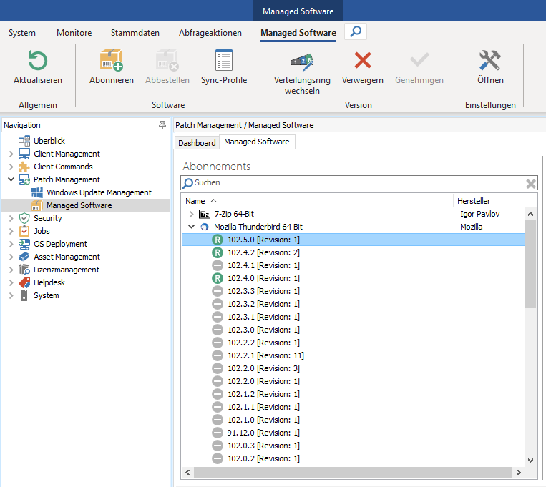This screenshot has height=487, width=546.
Task: Collapse the Patch Management tree node
Action: [x=11, y=179]
